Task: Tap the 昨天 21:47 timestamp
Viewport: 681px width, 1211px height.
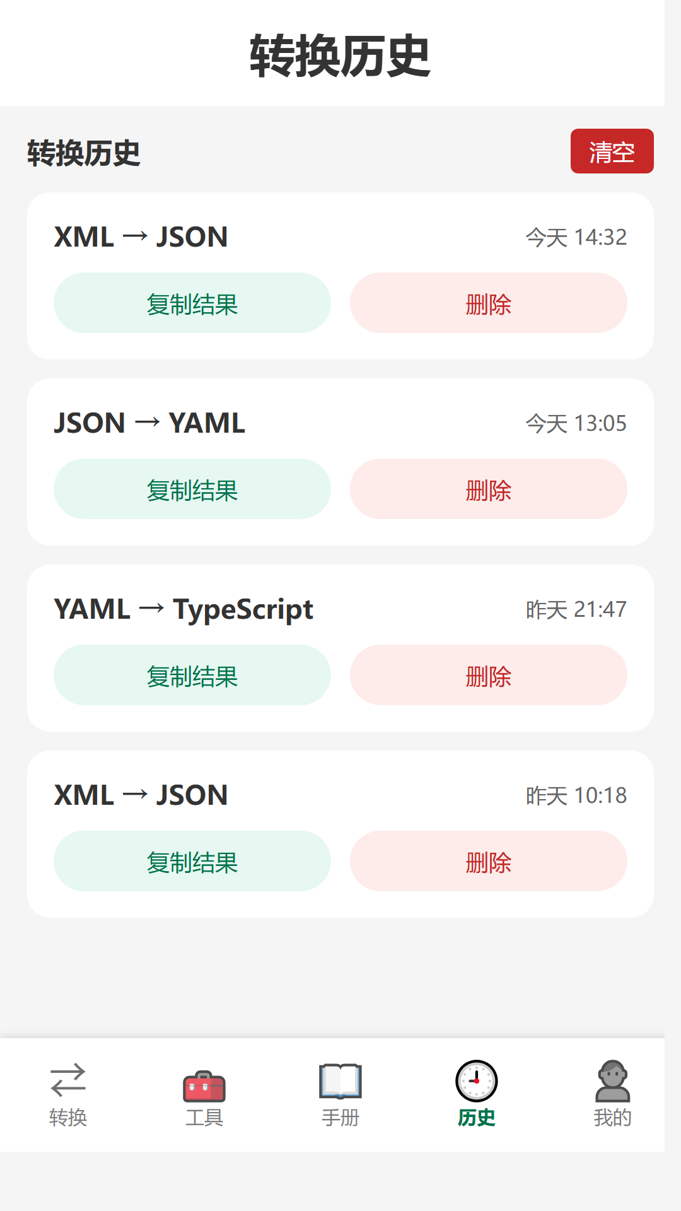Action: tap(576, 610)
